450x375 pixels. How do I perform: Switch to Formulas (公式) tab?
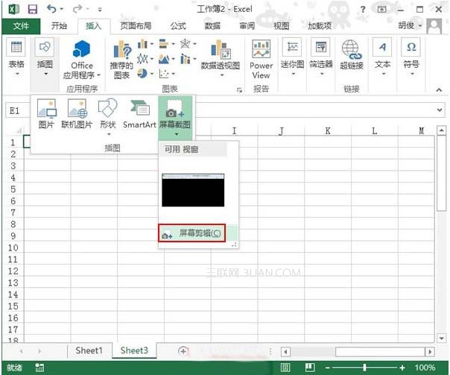(178, 26)
